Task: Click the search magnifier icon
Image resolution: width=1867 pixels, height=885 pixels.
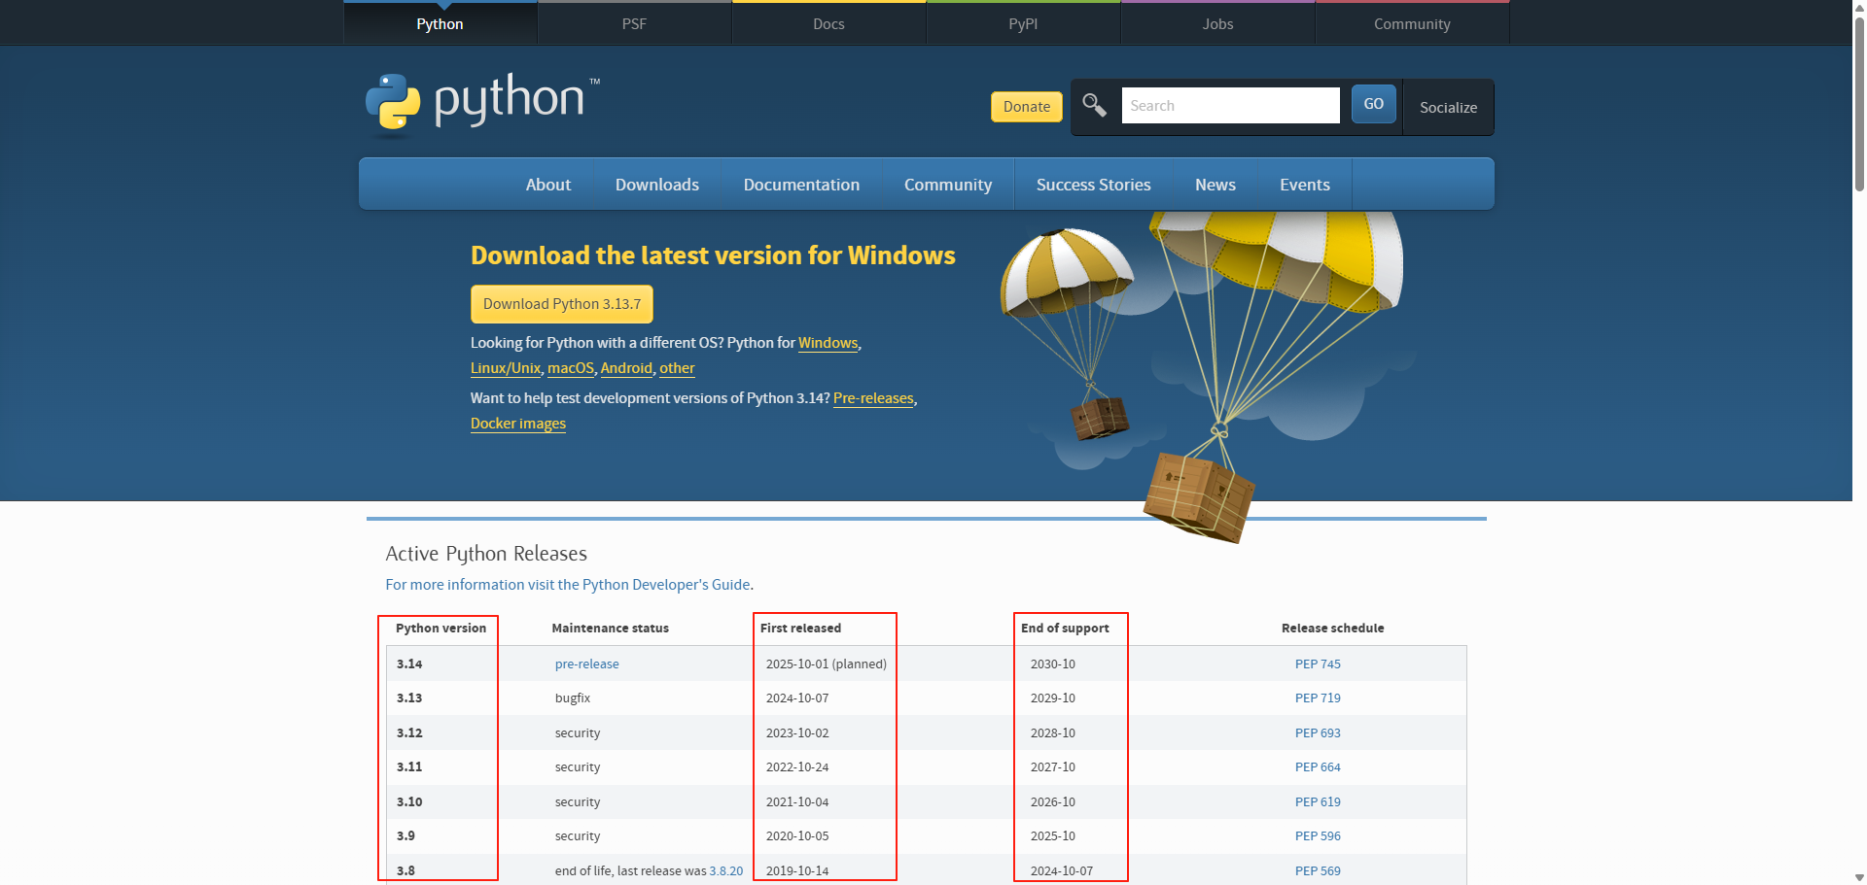Action: (x=1093, y=106)
